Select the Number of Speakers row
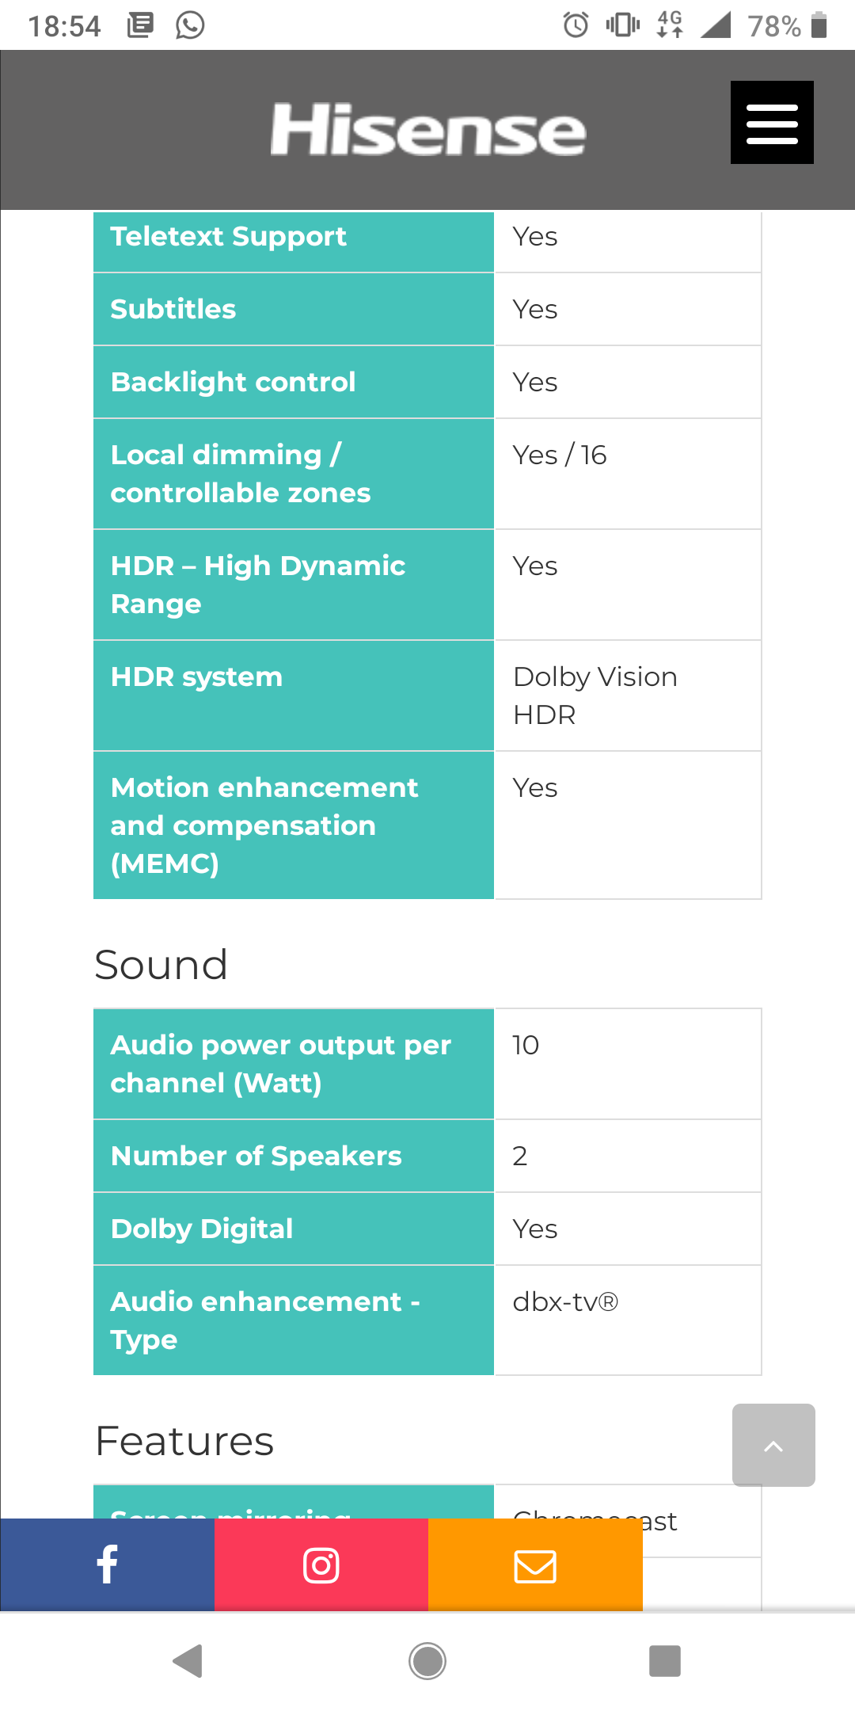The image size is (855, 1711). (427, 1156)
